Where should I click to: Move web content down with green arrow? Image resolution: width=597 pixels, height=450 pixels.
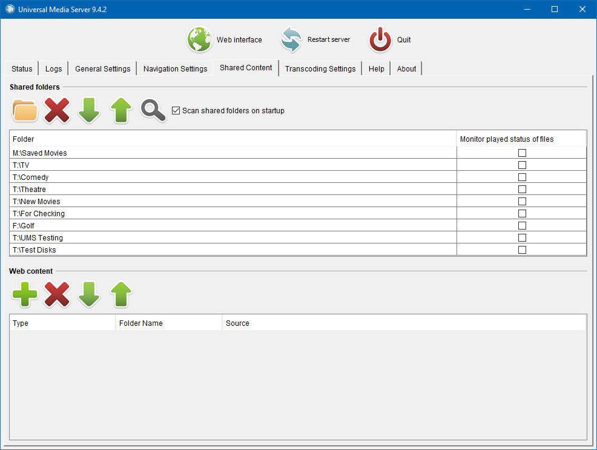coord(89,294)
